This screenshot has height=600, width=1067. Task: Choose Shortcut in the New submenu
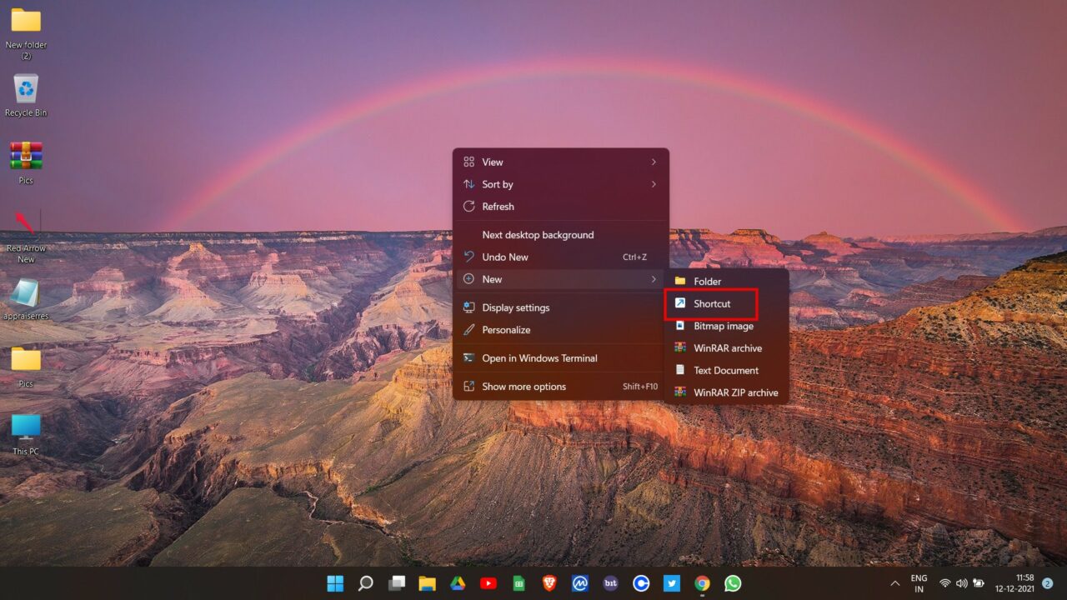[727, 303]
